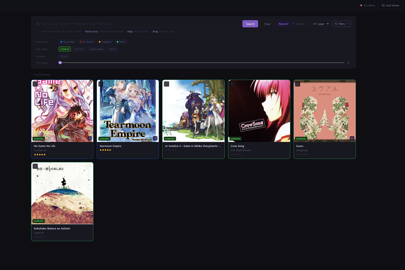This screenshot has height=270, width=405.
Task: Open the Kokuhaku-Bokura no Ashiato cover thumbnail
Action: [62, 193]
